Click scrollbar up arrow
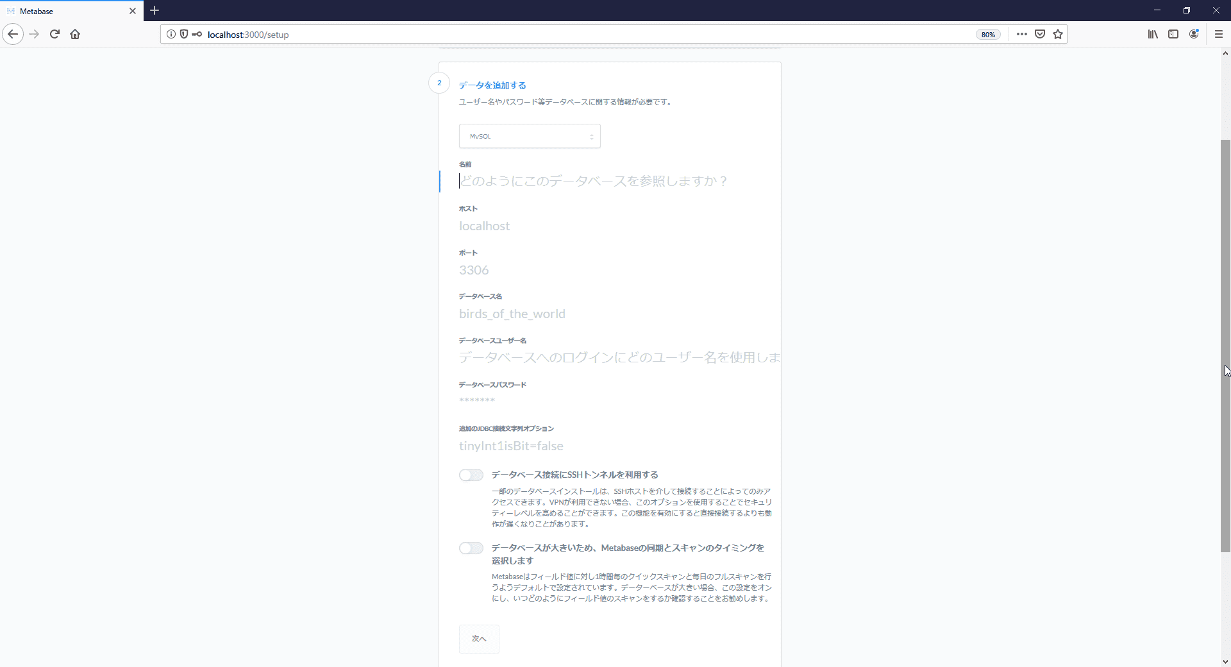Image resolution: width=1231 pixels, height=667 pixels. click(1225, 54)
